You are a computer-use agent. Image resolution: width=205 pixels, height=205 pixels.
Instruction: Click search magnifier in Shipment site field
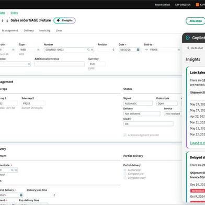[12, 170]
